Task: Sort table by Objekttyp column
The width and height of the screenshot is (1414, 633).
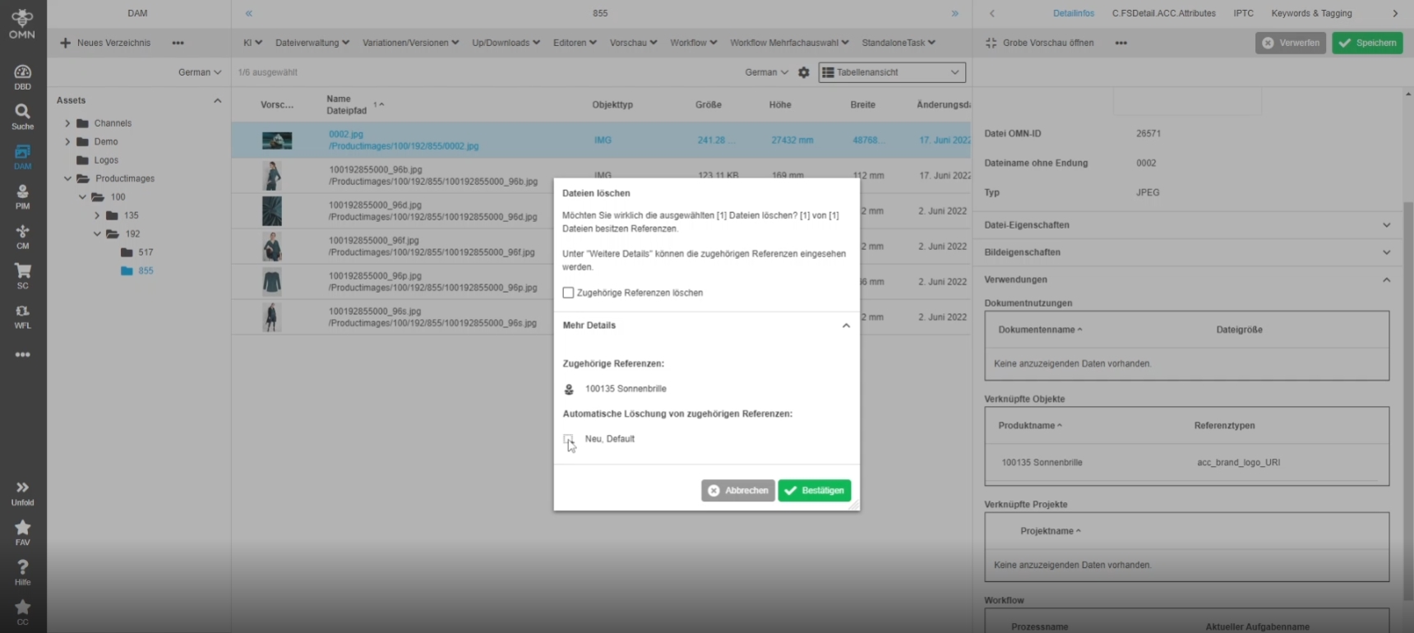Action: point(612,105)
